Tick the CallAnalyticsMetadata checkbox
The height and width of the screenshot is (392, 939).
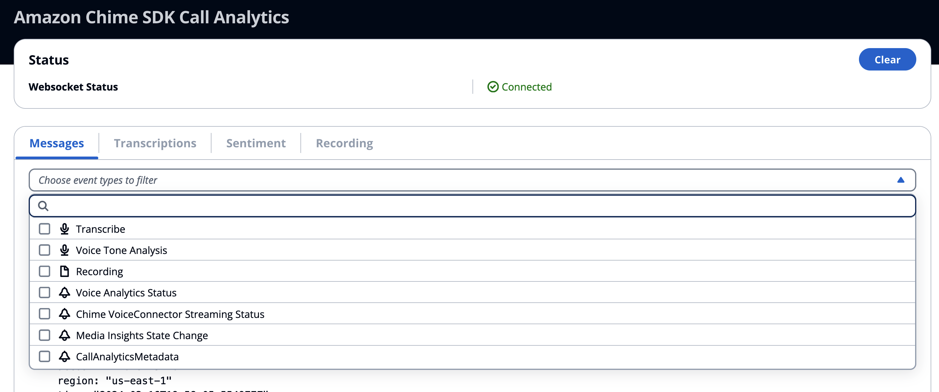pyautogui.click(x=45, y=356)
